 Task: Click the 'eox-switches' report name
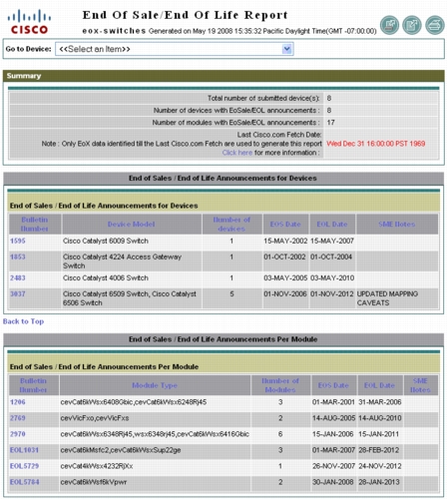point(114,31)
